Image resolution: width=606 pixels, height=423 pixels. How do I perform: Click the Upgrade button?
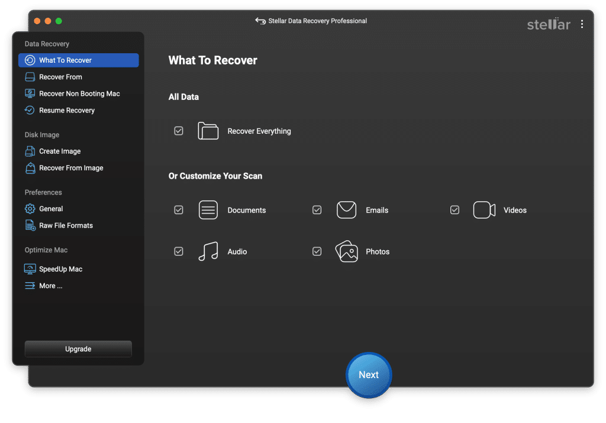pos(78,349)
